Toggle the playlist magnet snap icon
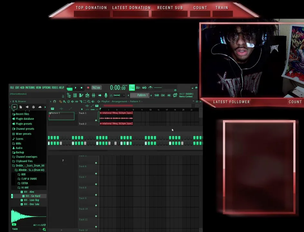Viewport: 304px width, 232px height. point(55,101)
